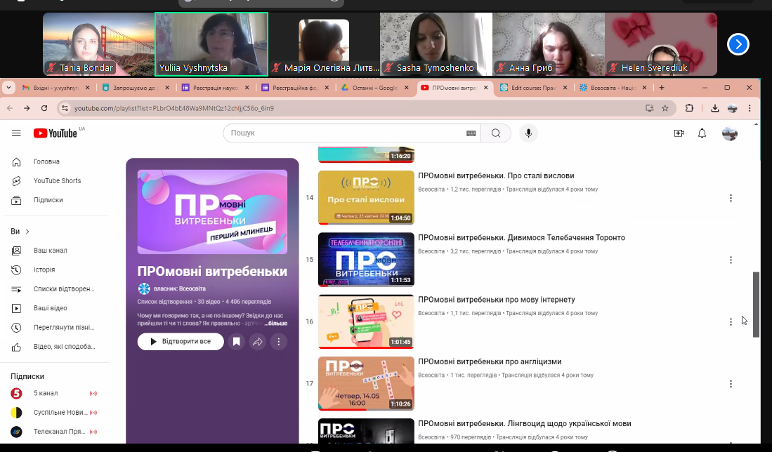Expand playlist description with "...більше"

275,324
